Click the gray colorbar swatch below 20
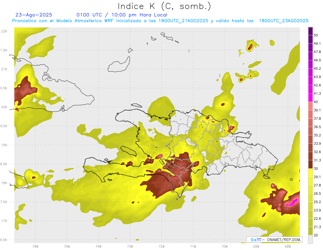Screen dimensions: 323x250 coord(310,239)
